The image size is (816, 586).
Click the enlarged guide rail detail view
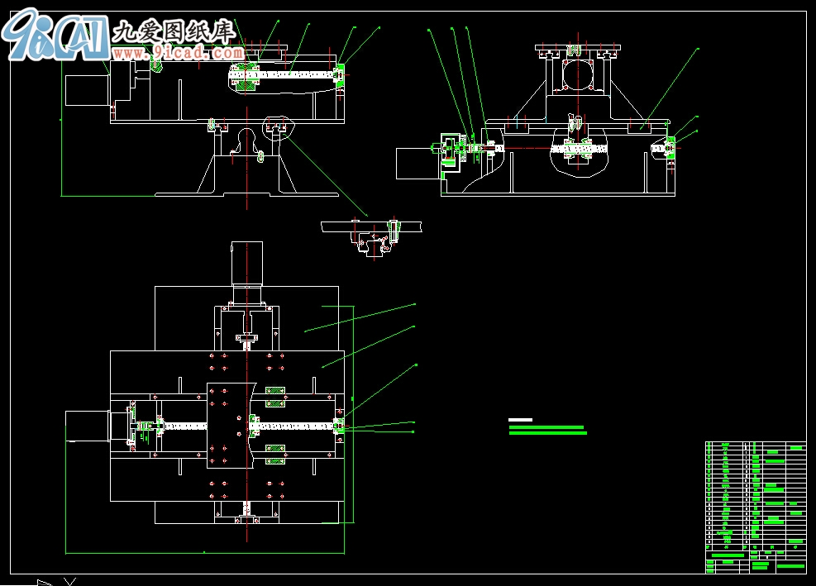click(x=373, y=235)
